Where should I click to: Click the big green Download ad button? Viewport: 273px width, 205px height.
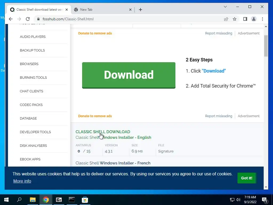tap(129, 75)
